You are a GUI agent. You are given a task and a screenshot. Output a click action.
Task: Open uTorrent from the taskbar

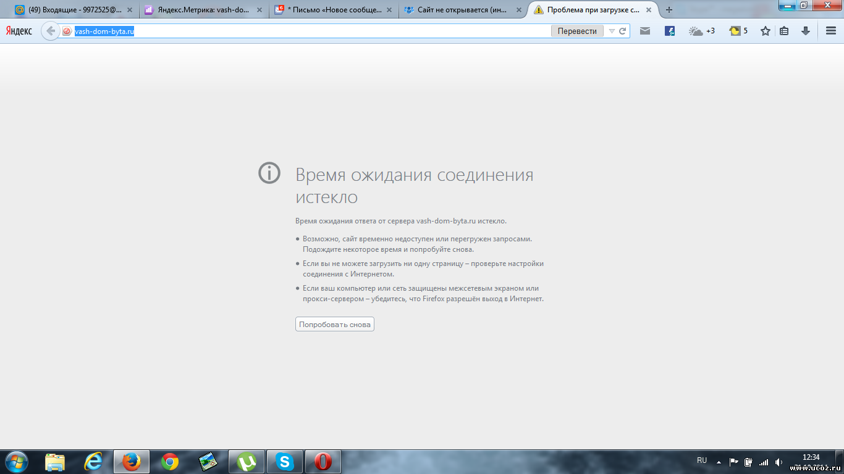click(x=247, y=462)
